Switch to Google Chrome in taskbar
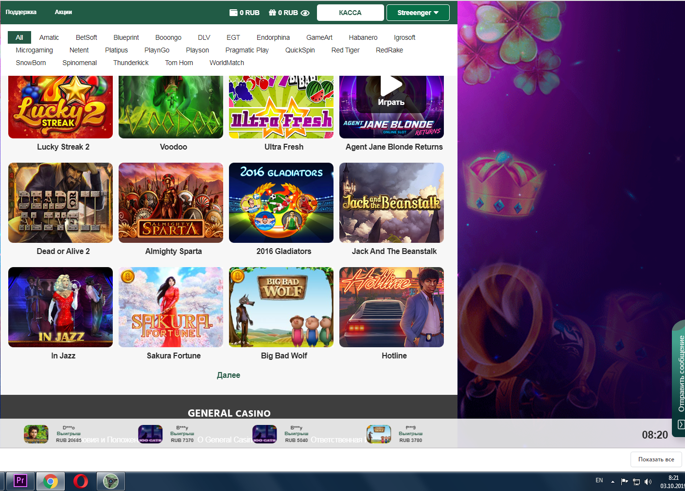Viewport: 685px width, 491px height. pos(51,481)
